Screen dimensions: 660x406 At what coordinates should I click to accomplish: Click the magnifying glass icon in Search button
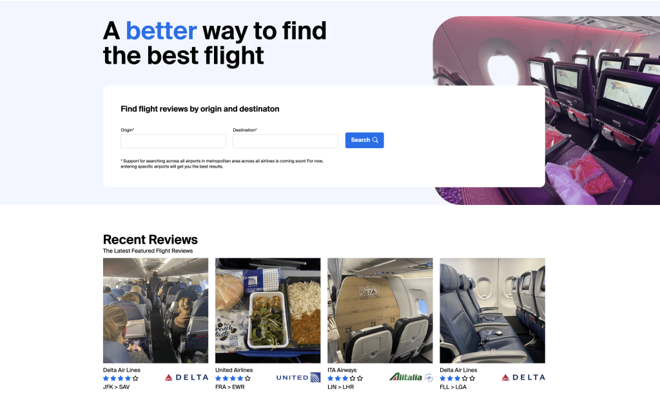(x=376, y=140)
